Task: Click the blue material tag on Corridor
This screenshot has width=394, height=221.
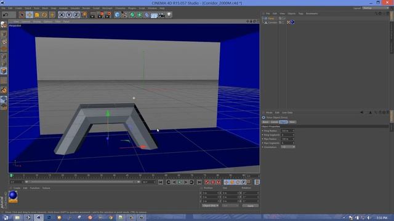Action: tap(292, 22)
